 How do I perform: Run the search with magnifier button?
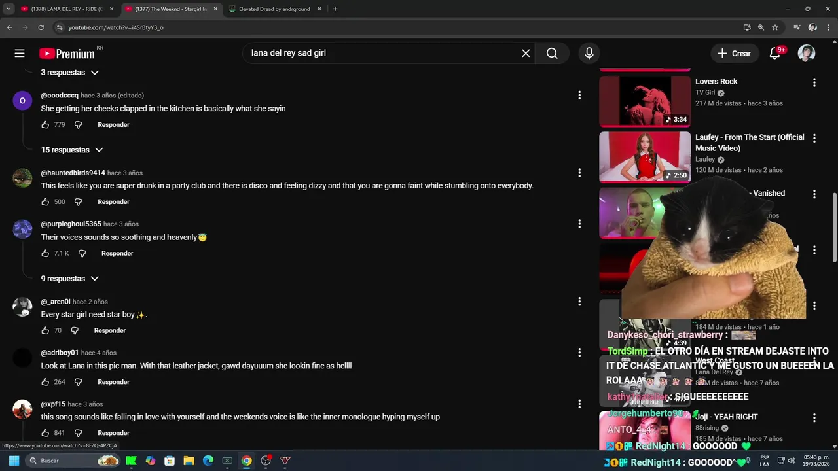coord(552,54)
